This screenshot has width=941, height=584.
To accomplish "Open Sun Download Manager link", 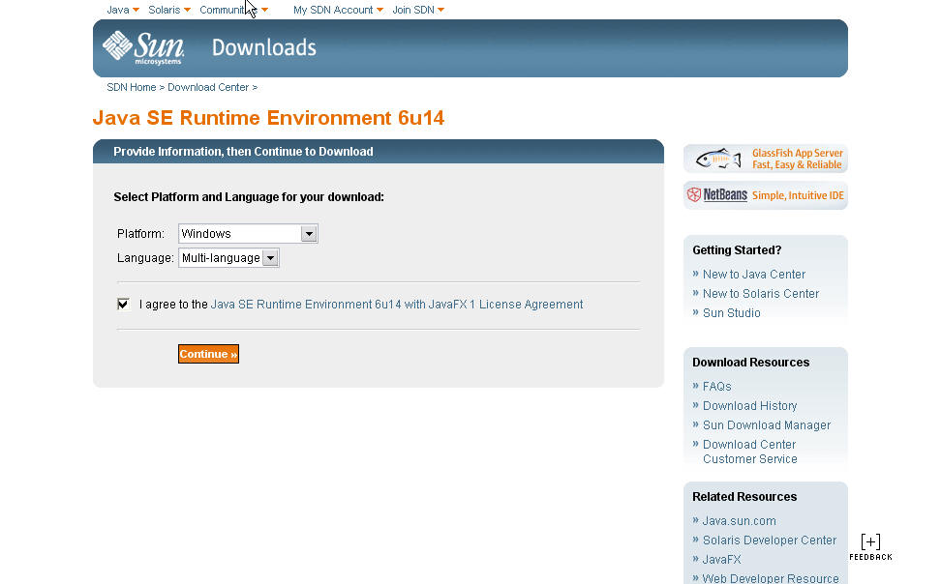I will tap(767, 424).
